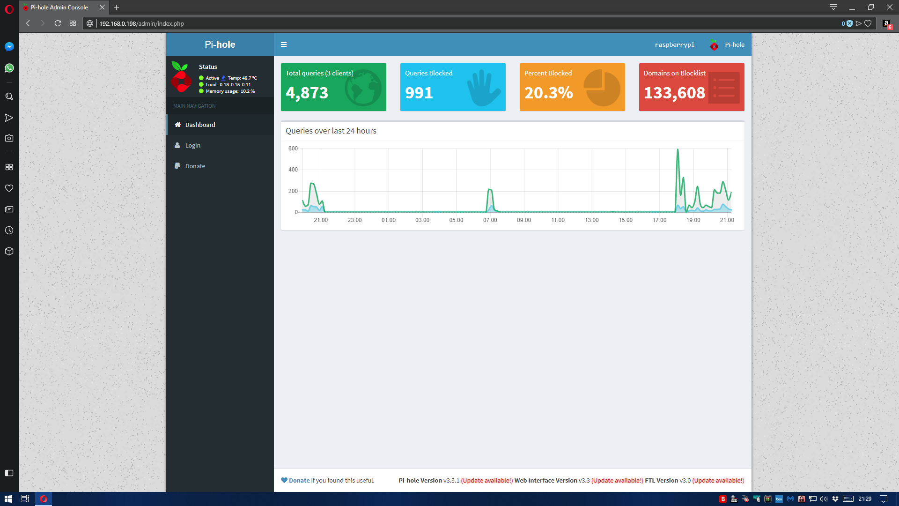Open Opera history clock icon

pos(9,231)
